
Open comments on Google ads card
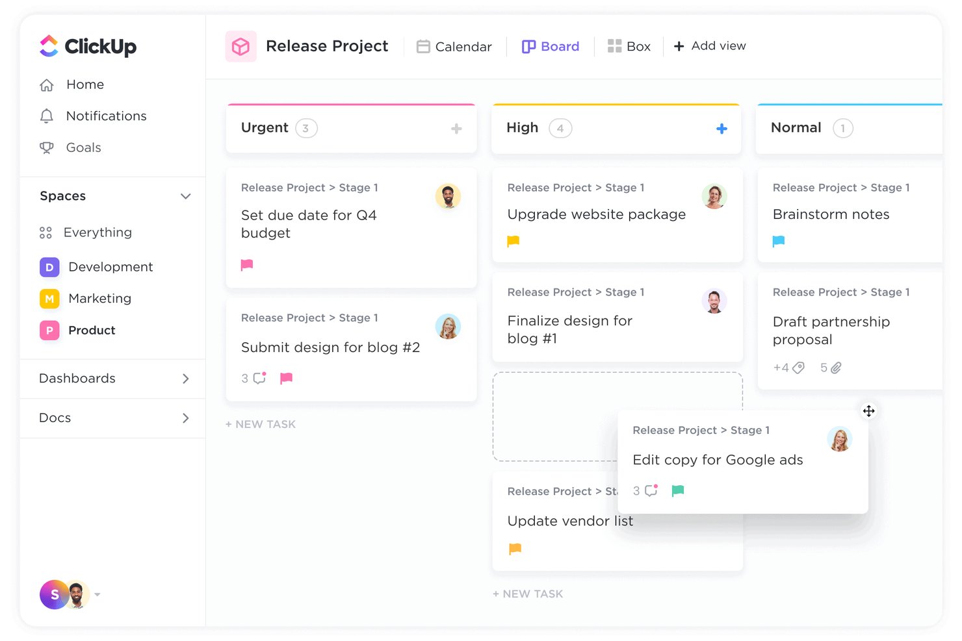point(646,491)
